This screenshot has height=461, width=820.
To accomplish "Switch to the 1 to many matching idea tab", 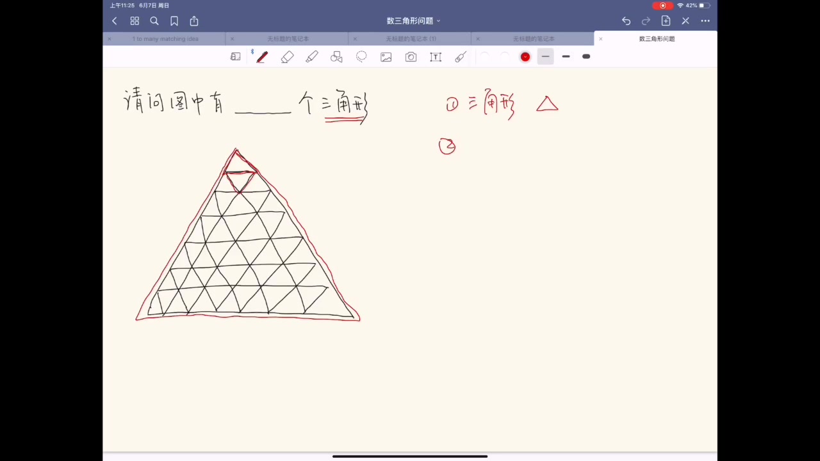I will pos(165,38).
